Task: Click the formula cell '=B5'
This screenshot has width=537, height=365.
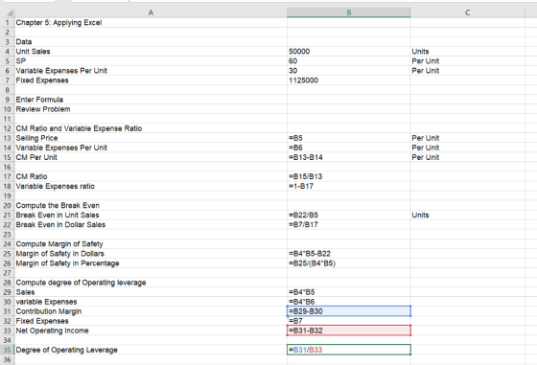Action: 349,138
